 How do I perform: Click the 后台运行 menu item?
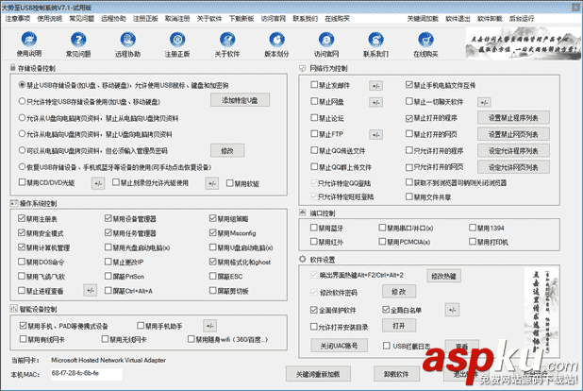(522, 19)
